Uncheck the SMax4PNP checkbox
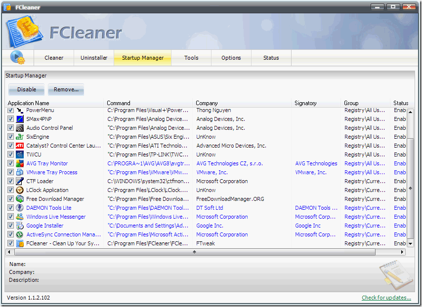Viewport: 422px width, 307px height. [10, 119]
